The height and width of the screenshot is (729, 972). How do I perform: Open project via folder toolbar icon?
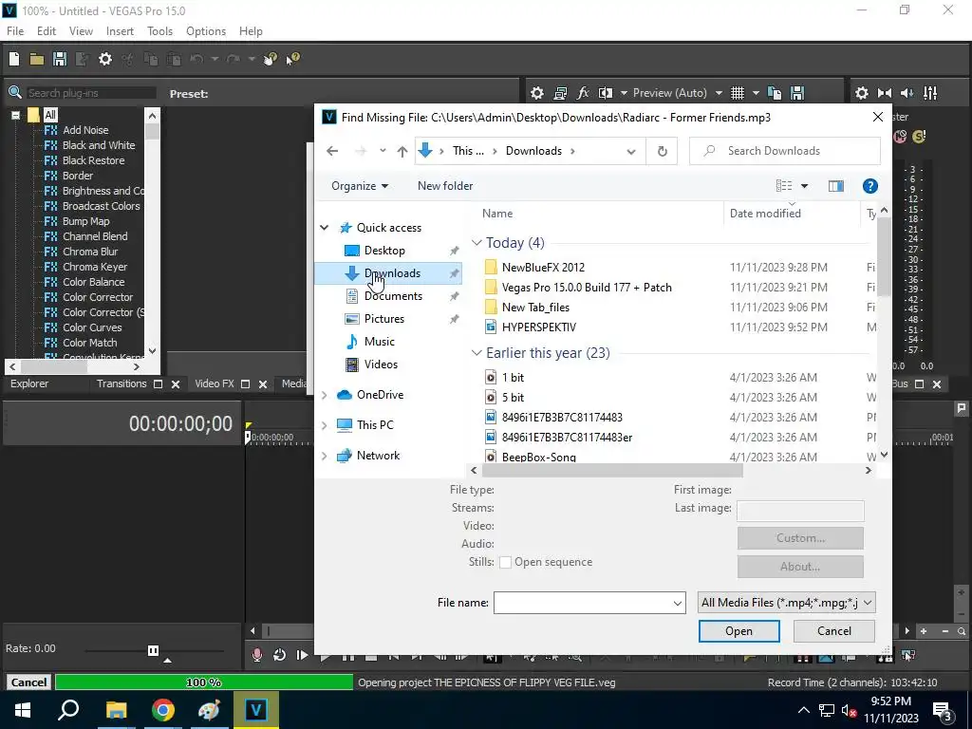click(x=37, y=59)
